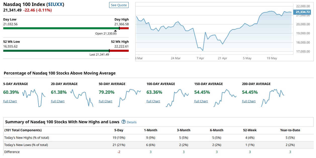Click the Nasdaq 100 index line chart

coord(214,31)
